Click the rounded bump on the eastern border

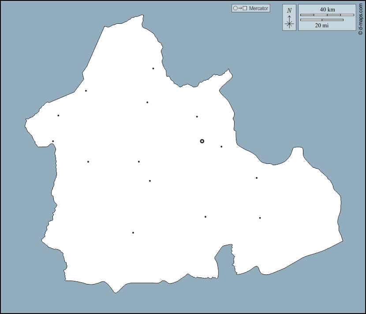point(298,152)
